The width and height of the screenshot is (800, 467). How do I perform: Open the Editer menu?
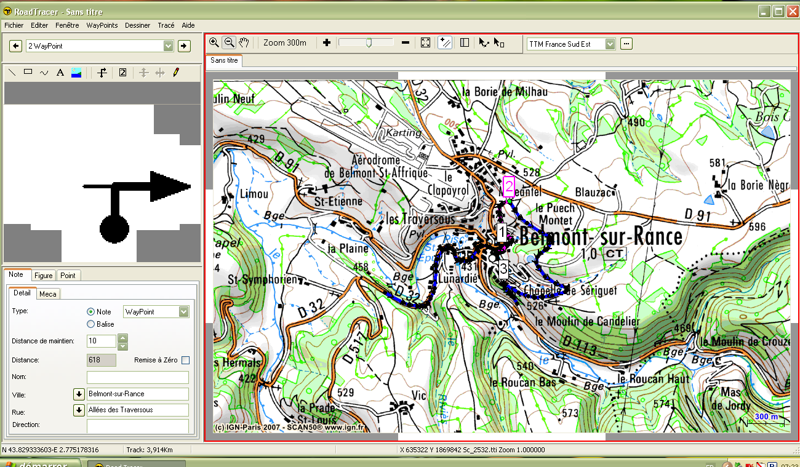pyautogui.click(x=39, y=25)
